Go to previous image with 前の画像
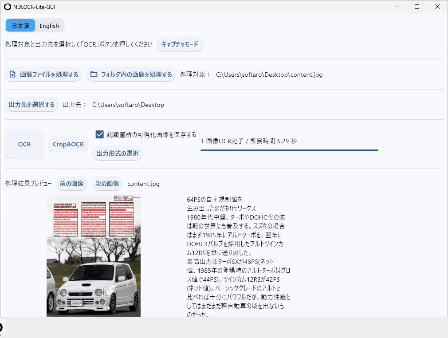Screen dimensions: 448x338 71,184
